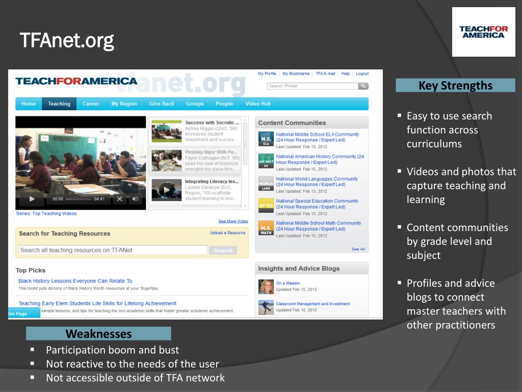Open the Groups tab
This screenshot has width=522, height=392.
195,104
